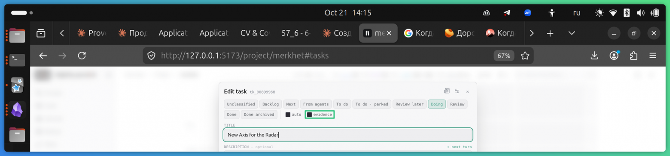Switch to the 'Созд' tab
The height and width of the screenshot is (156, 670).
point(337,33)
